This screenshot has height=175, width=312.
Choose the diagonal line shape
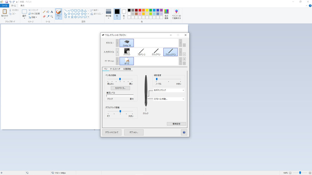(66, 11)
